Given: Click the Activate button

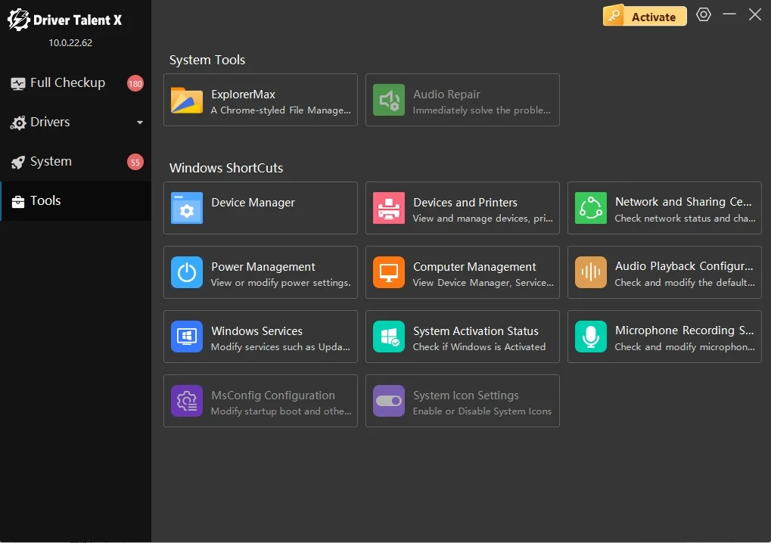Looking at the screenshot, I should coord(645,16).
